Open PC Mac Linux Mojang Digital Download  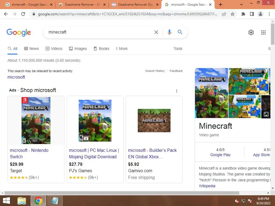pyautogui.click(x=94, y=153)
